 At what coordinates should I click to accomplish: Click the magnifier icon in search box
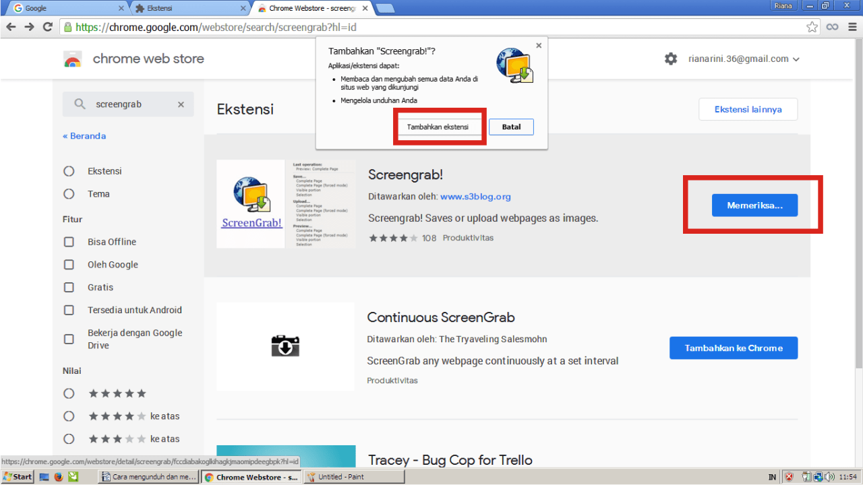(80, 104)
